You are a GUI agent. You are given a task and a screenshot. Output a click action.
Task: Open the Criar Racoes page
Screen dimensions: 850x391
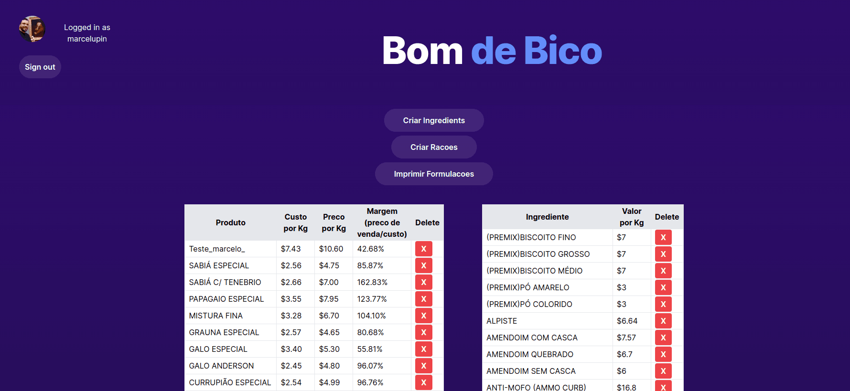click(434, 147)
